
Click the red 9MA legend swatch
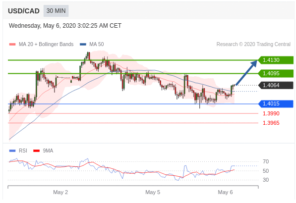tap(36, 151)
